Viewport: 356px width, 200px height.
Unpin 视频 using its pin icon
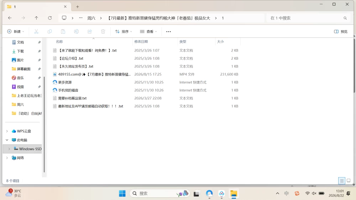point(39,87)
